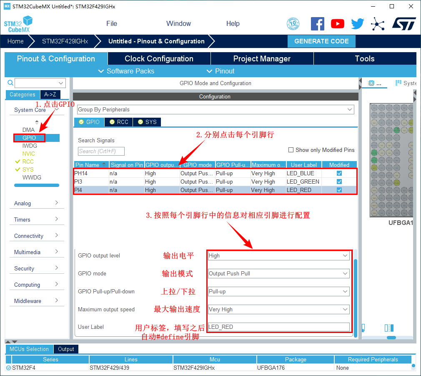Expand the Connectivity category

point(36,236)
